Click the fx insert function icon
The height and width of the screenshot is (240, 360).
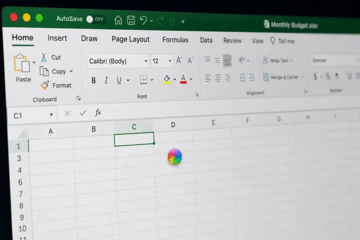pos(98,112)
